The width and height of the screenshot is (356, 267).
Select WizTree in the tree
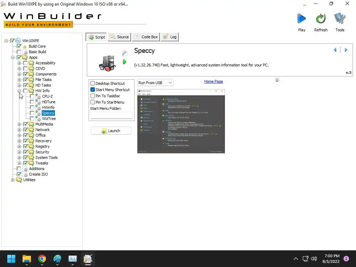[49, 119]
